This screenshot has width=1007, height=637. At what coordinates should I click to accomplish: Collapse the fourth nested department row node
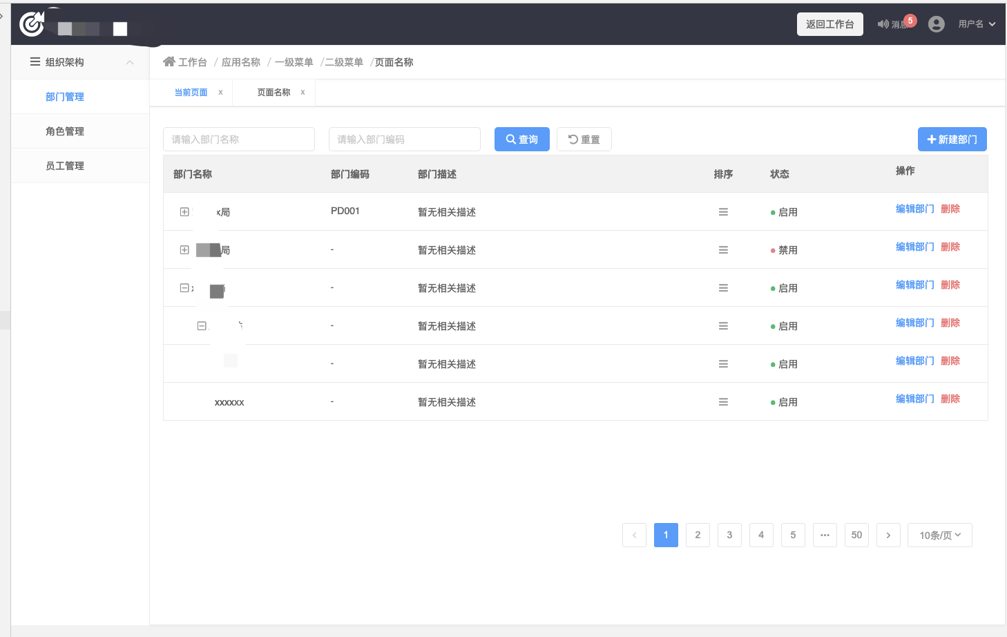tap(202, 326)
